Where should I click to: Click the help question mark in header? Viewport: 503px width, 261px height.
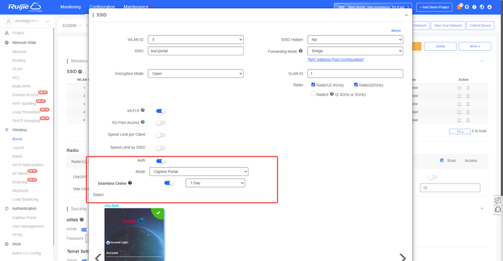(474, 7)
